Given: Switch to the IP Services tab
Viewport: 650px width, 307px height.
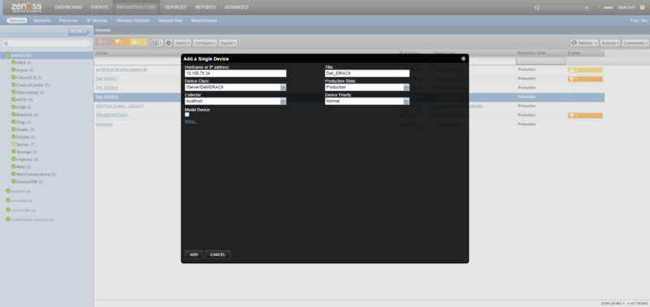Looking at the screenshot, I should (97, 20).
